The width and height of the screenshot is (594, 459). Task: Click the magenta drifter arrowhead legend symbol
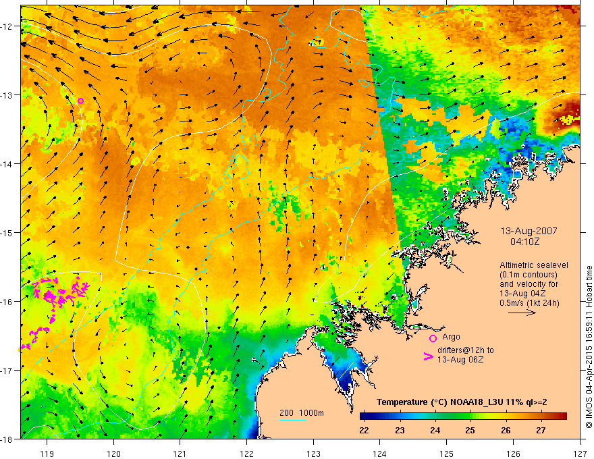click(x=428, y=356)
